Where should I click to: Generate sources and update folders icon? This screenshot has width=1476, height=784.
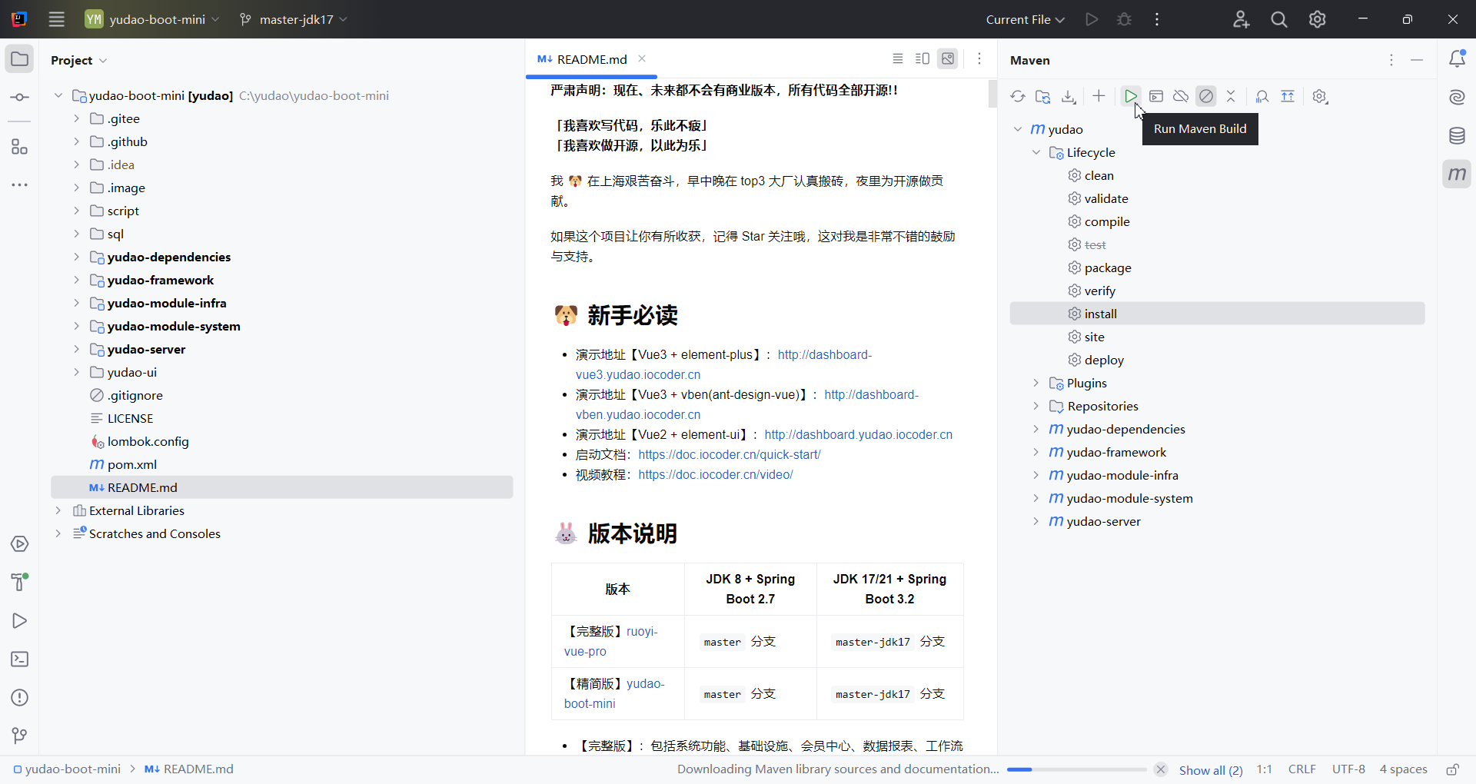(1043, 96)
